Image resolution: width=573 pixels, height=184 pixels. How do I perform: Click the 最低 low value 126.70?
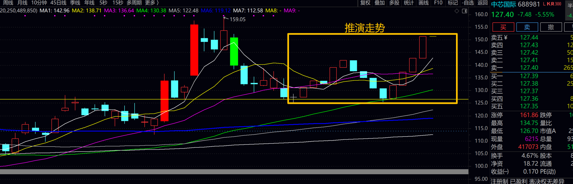(x=529, y=131)
